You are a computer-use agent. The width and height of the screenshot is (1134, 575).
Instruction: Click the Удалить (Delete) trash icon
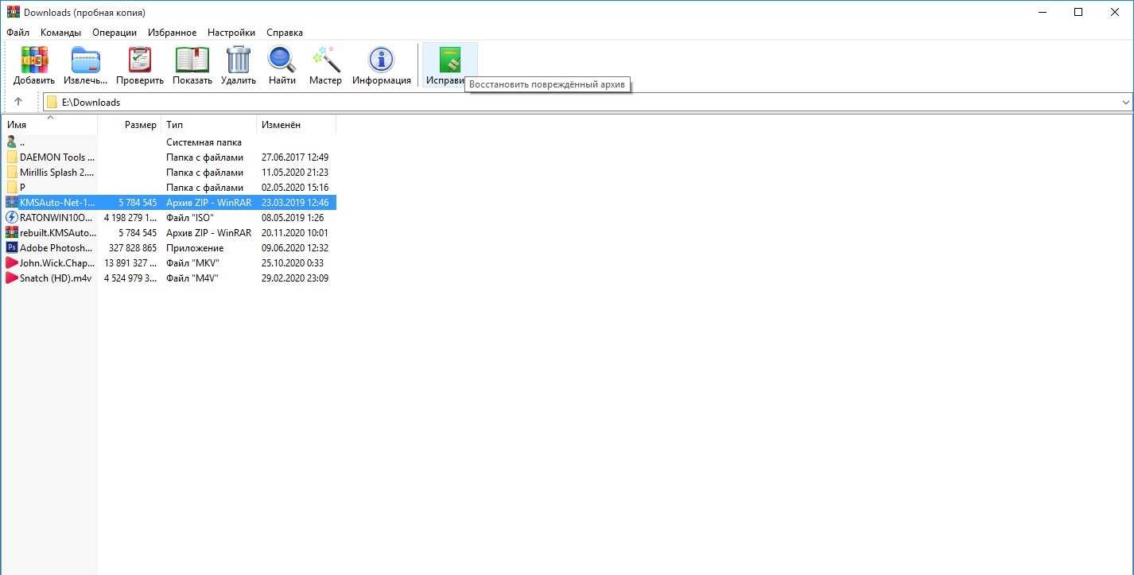[239, 60]
